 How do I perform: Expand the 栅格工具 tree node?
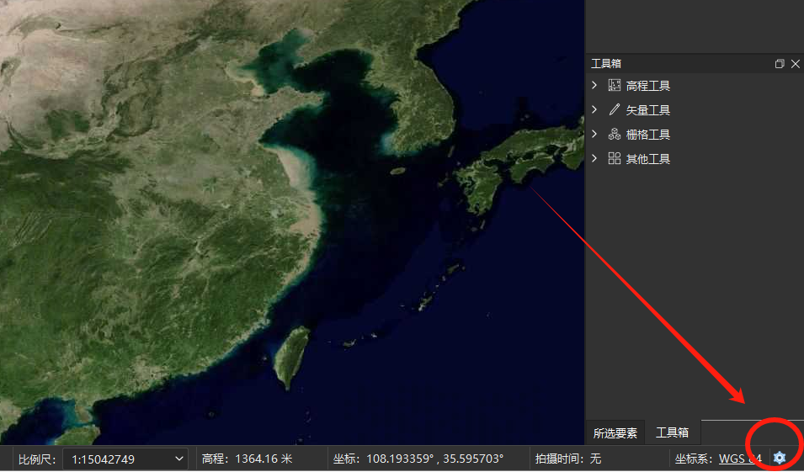point(594,135)
